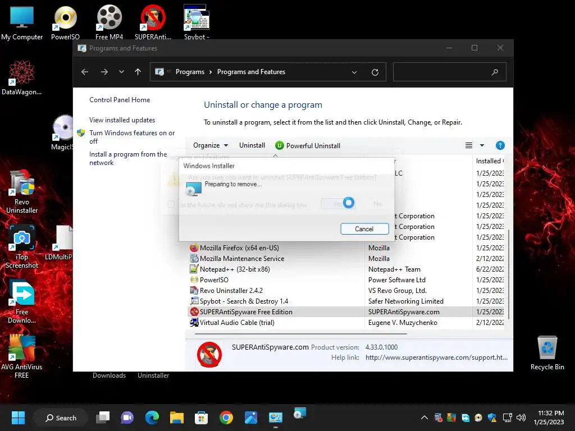Open AVG AntiVirus FREE desktop icon
Viewport: 575px width, 431px height.
(x=22, y=356)
